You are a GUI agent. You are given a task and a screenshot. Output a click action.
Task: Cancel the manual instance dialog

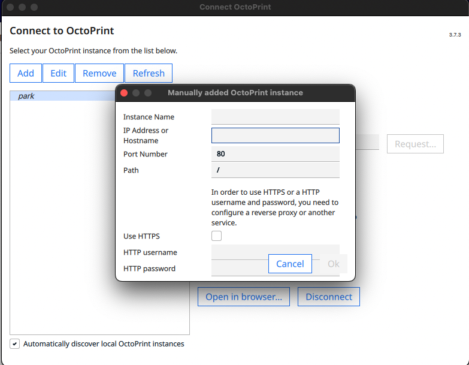pos(290,264)
